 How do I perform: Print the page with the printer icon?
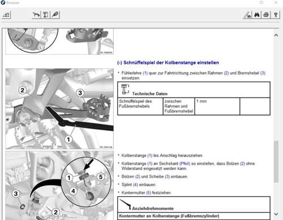(266, 15)
